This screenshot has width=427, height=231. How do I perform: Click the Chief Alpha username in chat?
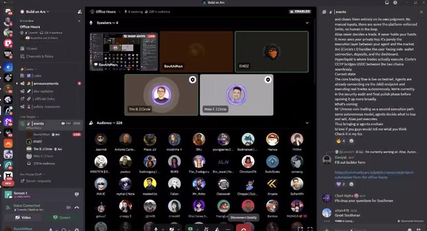coord(343,196)
